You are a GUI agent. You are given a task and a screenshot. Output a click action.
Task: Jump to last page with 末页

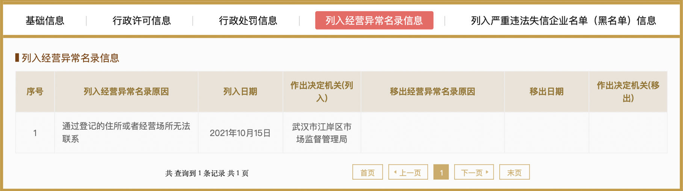click(x=514, y=173)
